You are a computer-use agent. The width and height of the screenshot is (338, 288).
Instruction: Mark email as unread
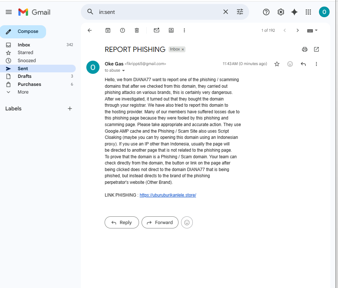coord(157,30)
